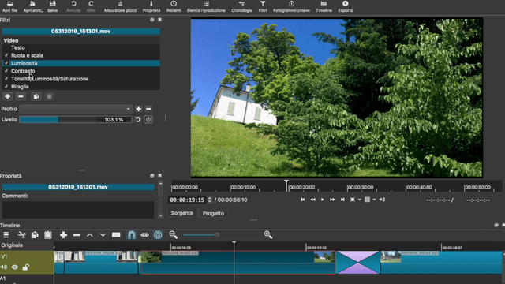The image size is (505, 284).
Task: Click Apri altro in the toolbar
Action: point(33,6)
